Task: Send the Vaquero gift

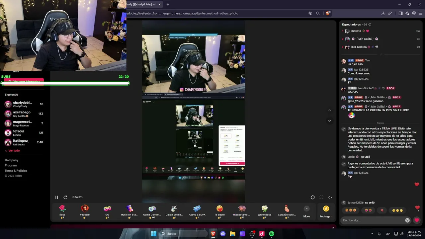Action: (x=85, y=211)
